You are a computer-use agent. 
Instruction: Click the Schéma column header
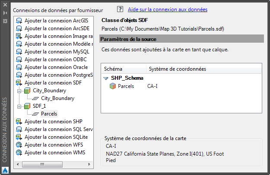[113, 69]
